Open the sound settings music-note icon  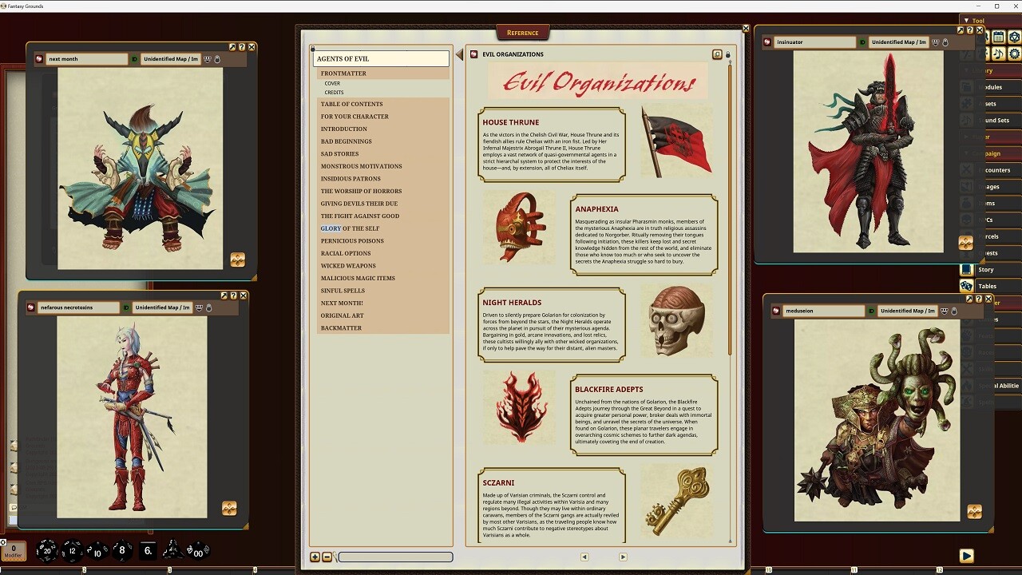pyautogui.click(x=998, y=54)
